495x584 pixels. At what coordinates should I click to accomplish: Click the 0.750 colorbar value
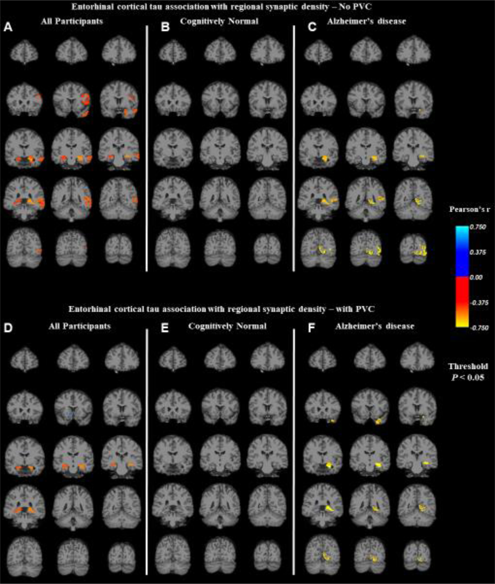point(478,227)
